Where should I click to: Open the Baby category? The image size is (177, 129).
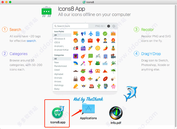pyautogui.click(x=57, y=89)
